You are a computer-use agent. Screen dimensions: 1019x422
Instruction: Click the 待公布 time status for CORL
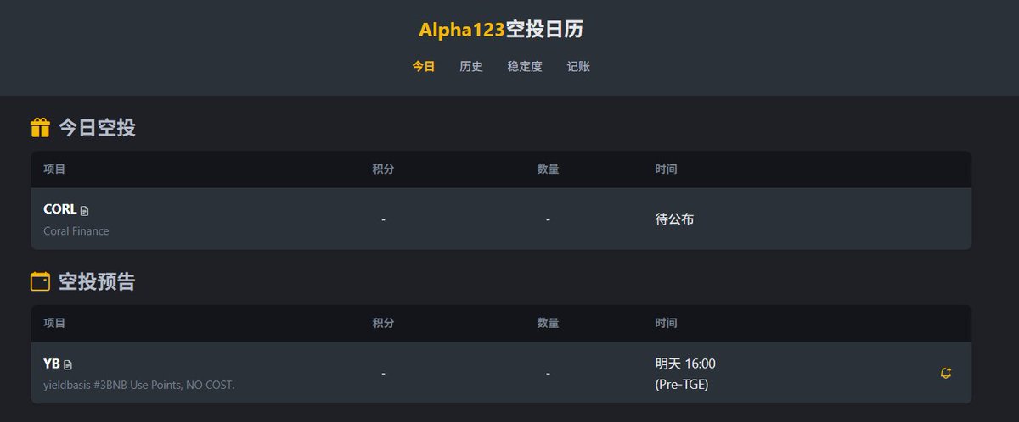674,219
